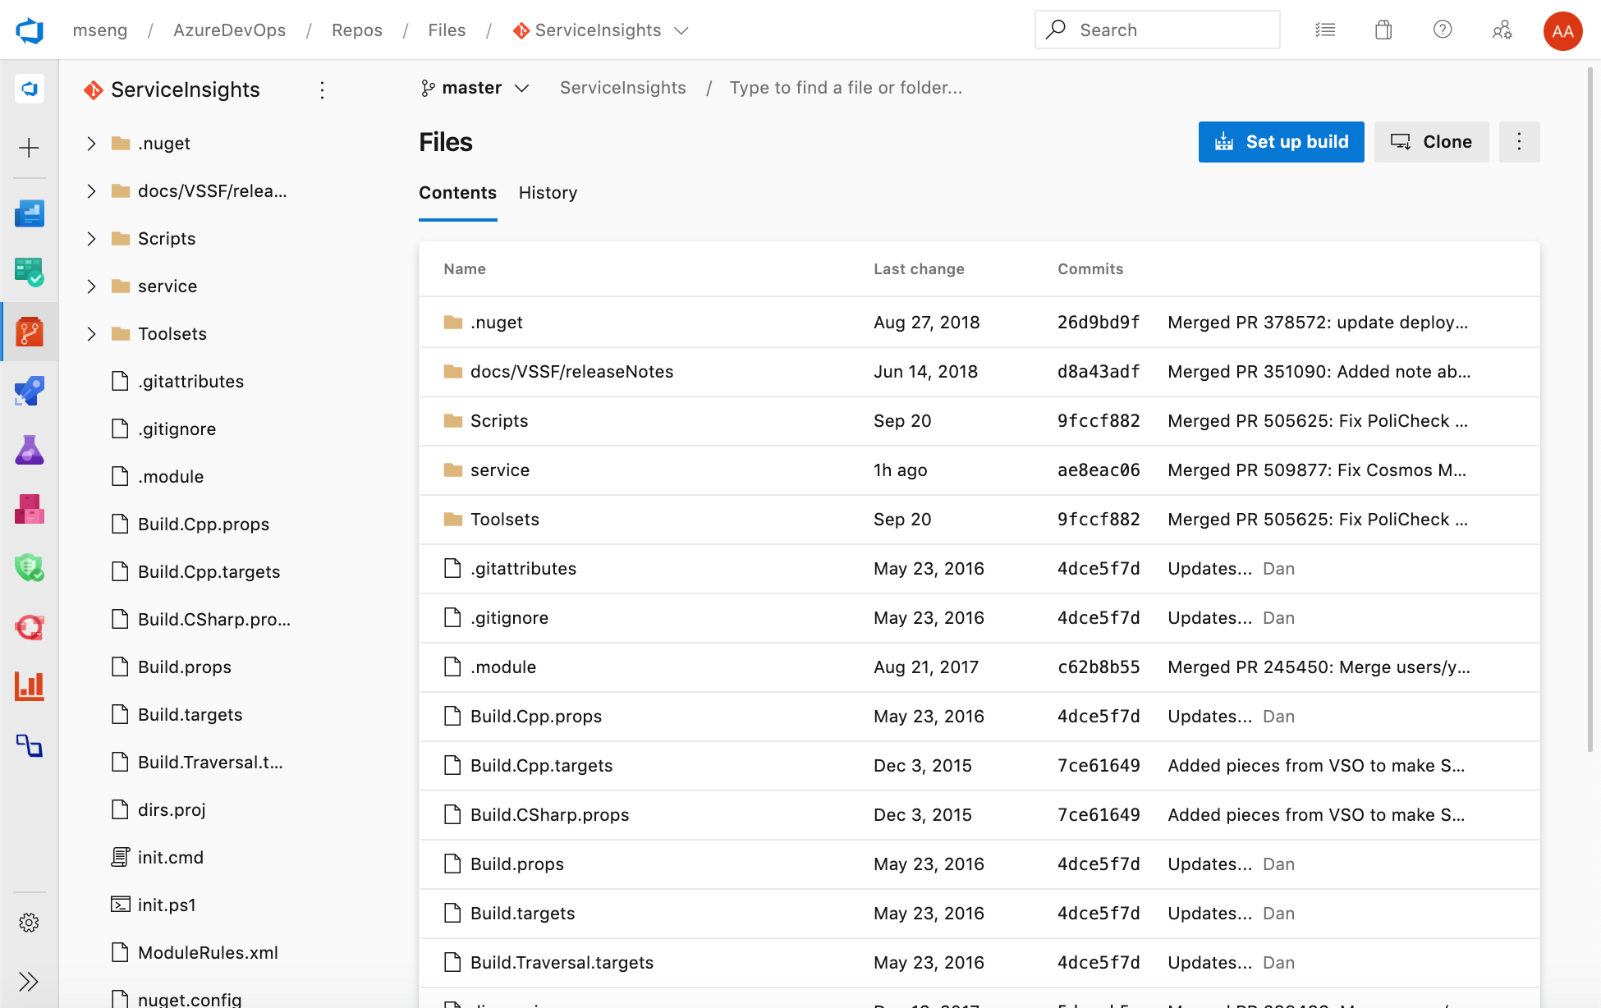Click the Clone button
The width and height of the screenshot is (1601, 1008).
1432,142
